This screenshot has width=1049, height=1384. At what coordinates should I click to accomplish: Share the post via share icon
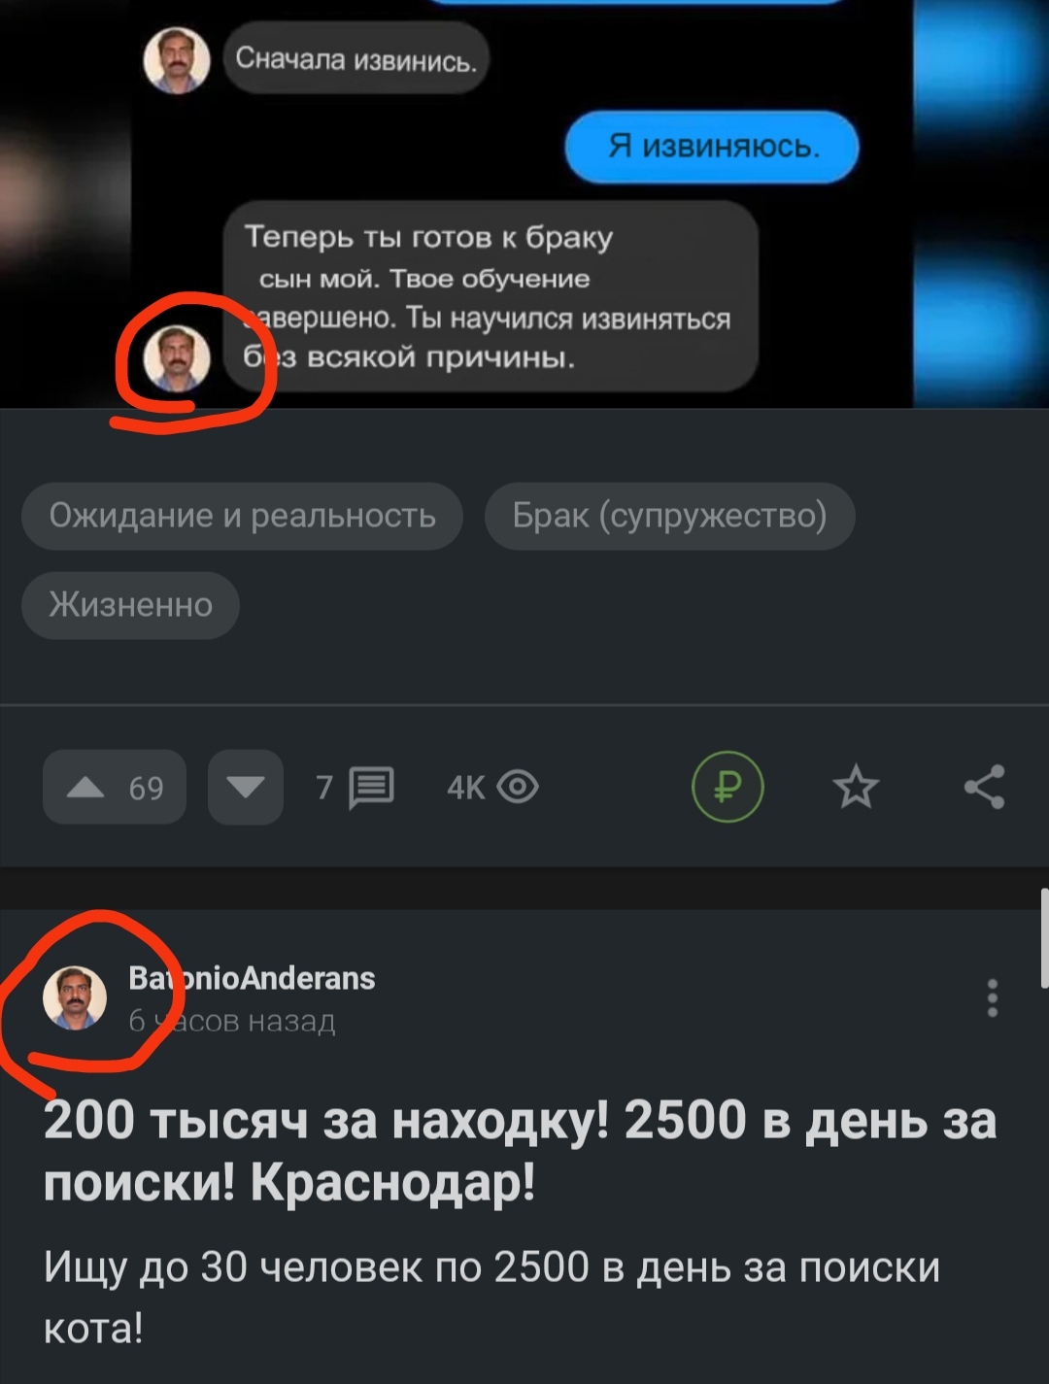984,787
